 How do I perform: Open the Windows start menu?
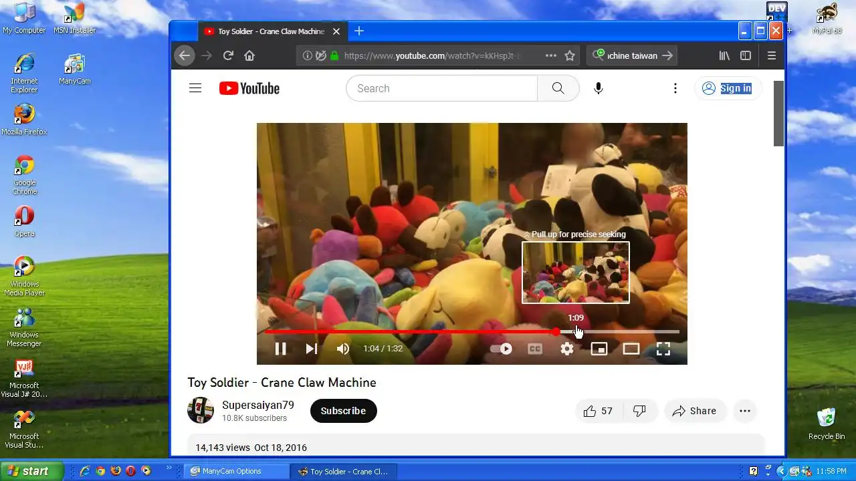click(32, 471)
